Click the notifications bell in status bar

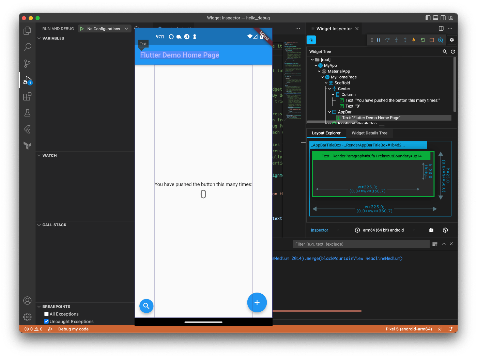(450, 329)
